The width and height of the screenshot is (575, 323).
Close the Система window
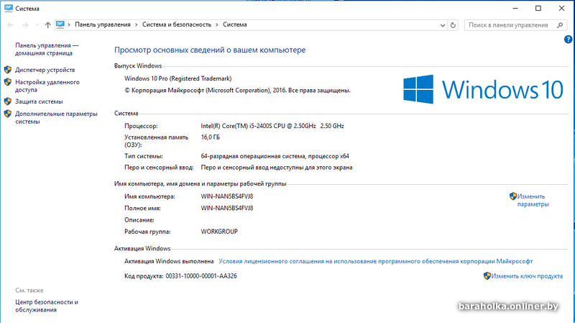(x=561, y=8)
